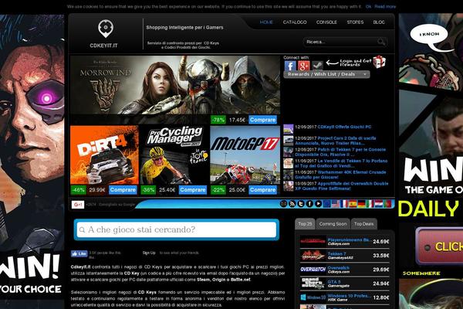The width and height of the screenshot is (463, 309).
Task: Focus the 'A che gioco stai cercando?' search box
Action: click(x=176, y=229)
